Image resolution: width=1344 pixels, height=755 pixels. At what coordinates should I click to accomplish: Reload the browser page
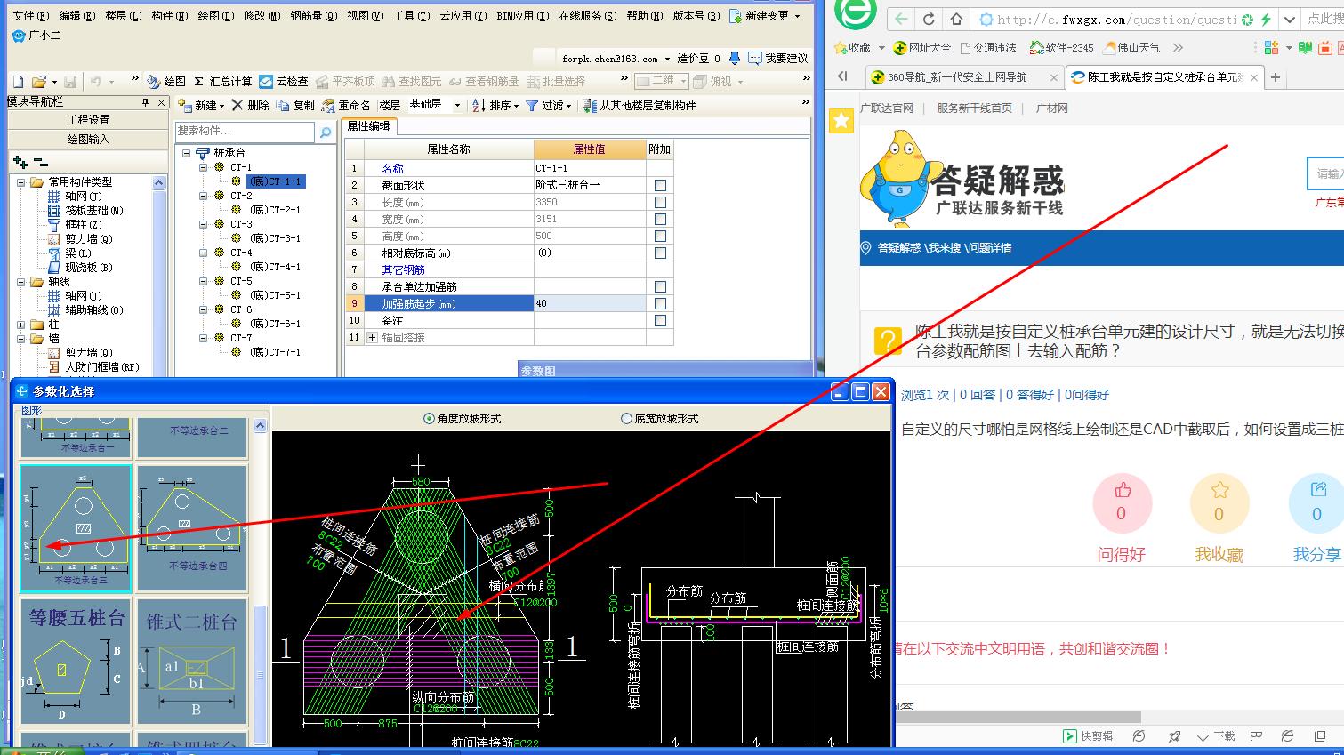pyautogui.click(x=929, y=19)
